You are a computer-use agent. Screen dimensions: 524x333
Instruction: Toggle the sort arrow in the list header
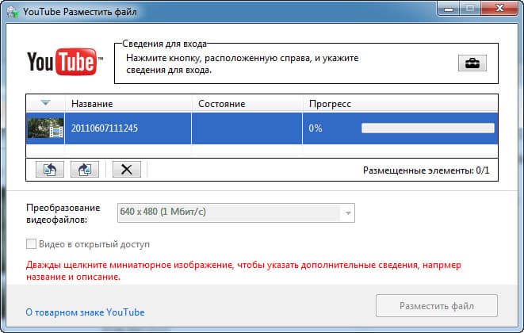point(45,102)
